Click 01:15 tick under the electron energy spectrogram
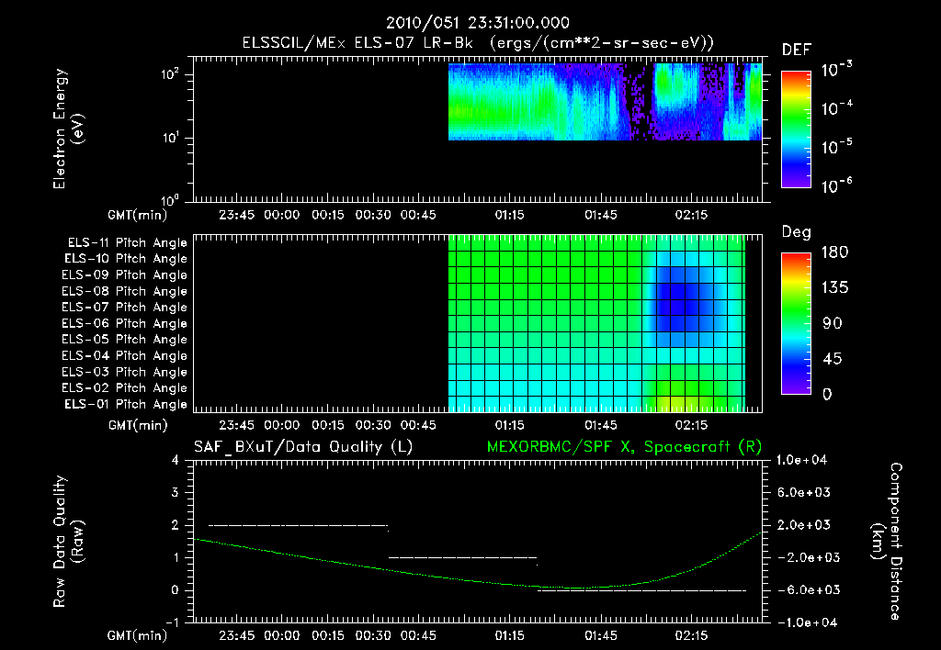 tap(509, 215)
